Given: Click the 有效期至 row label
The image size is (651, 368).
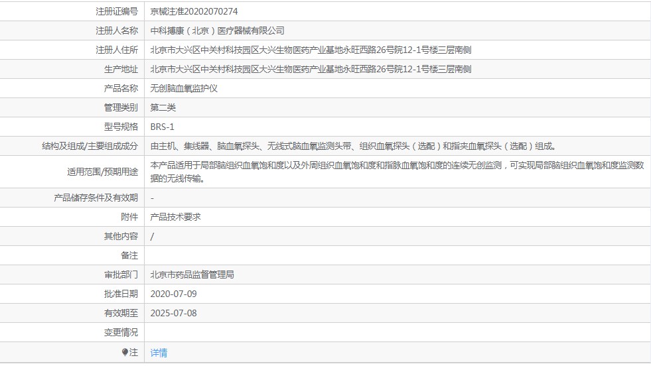Looking at the screenshot, I should point(121,313).
